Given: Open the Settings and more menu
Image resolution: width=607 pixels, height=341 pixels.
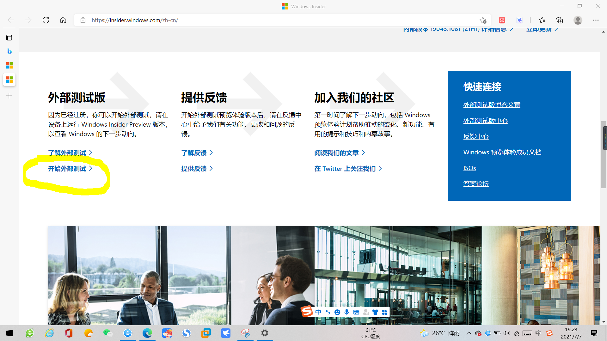Looking at the screenshot, I should [596, 20].
